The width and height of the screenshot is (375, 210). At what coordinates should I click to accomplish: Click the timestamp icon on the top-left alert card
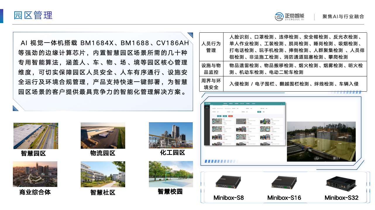pos(223,121)
